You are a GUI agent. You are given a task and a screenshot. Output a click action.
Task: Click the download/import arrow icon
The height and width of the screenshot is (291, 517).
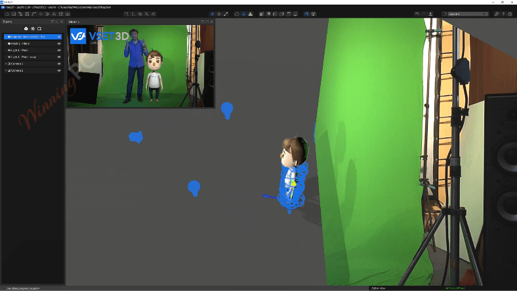tap(430, 14)
